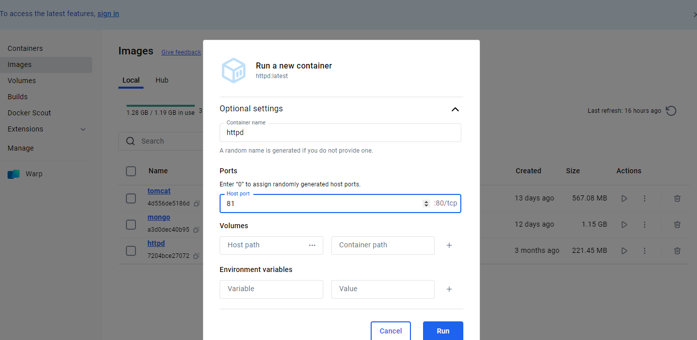The height and width of the screenshot is (340, 697).
Task: Click the disk usage progress bar
Action: [161, 106]
